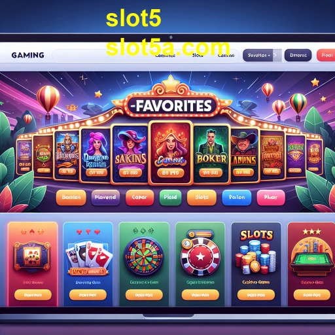The height and width of the screenshot is (335, 335).
Task: Select the green Plaid category tab
Action: (x=170, y=198)
